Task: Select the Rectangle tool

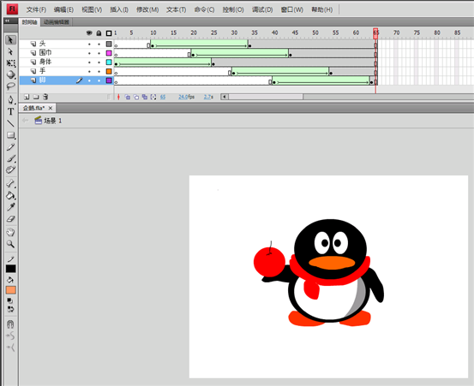Action: (x=10, y=135)
